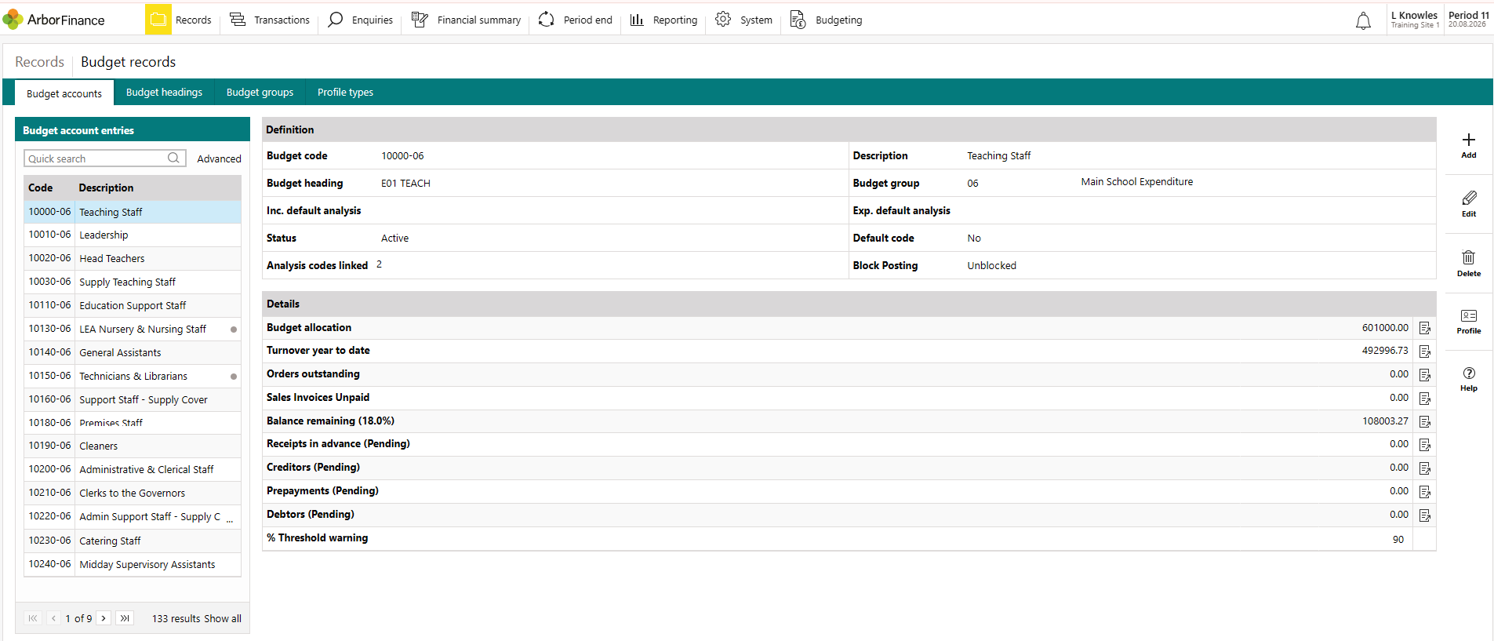Click the quick search magnifier icon
1494x641 pixels.
pos(173,158)
